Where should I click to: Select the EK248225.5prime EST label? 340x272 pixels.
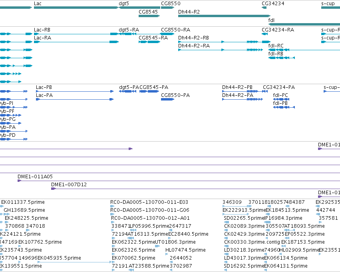click(x=26, y=218)
